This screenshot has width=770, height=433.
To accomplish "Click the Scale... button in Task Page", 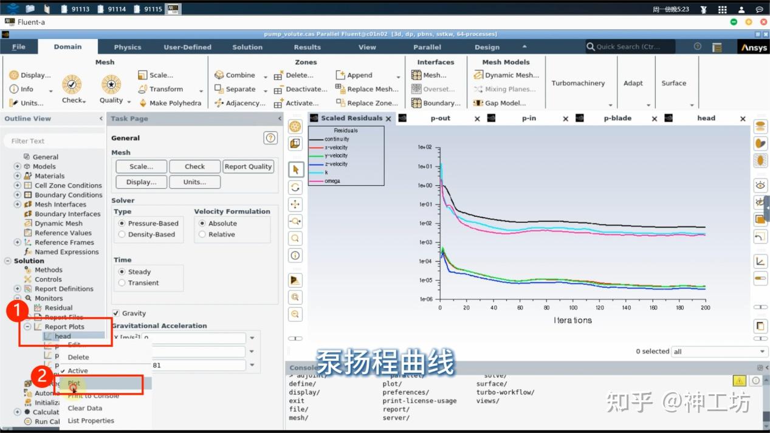I will click(x=141, y=166).
